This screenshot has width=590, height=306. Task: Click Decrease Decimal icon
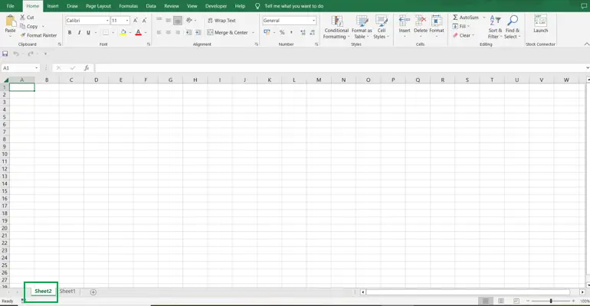click(313, 33)
